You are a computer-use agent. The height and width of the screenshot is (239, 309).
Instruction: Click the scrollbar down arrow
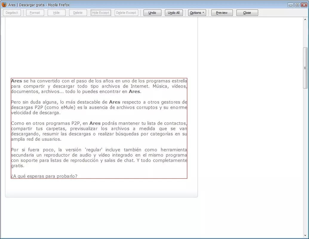305,236
